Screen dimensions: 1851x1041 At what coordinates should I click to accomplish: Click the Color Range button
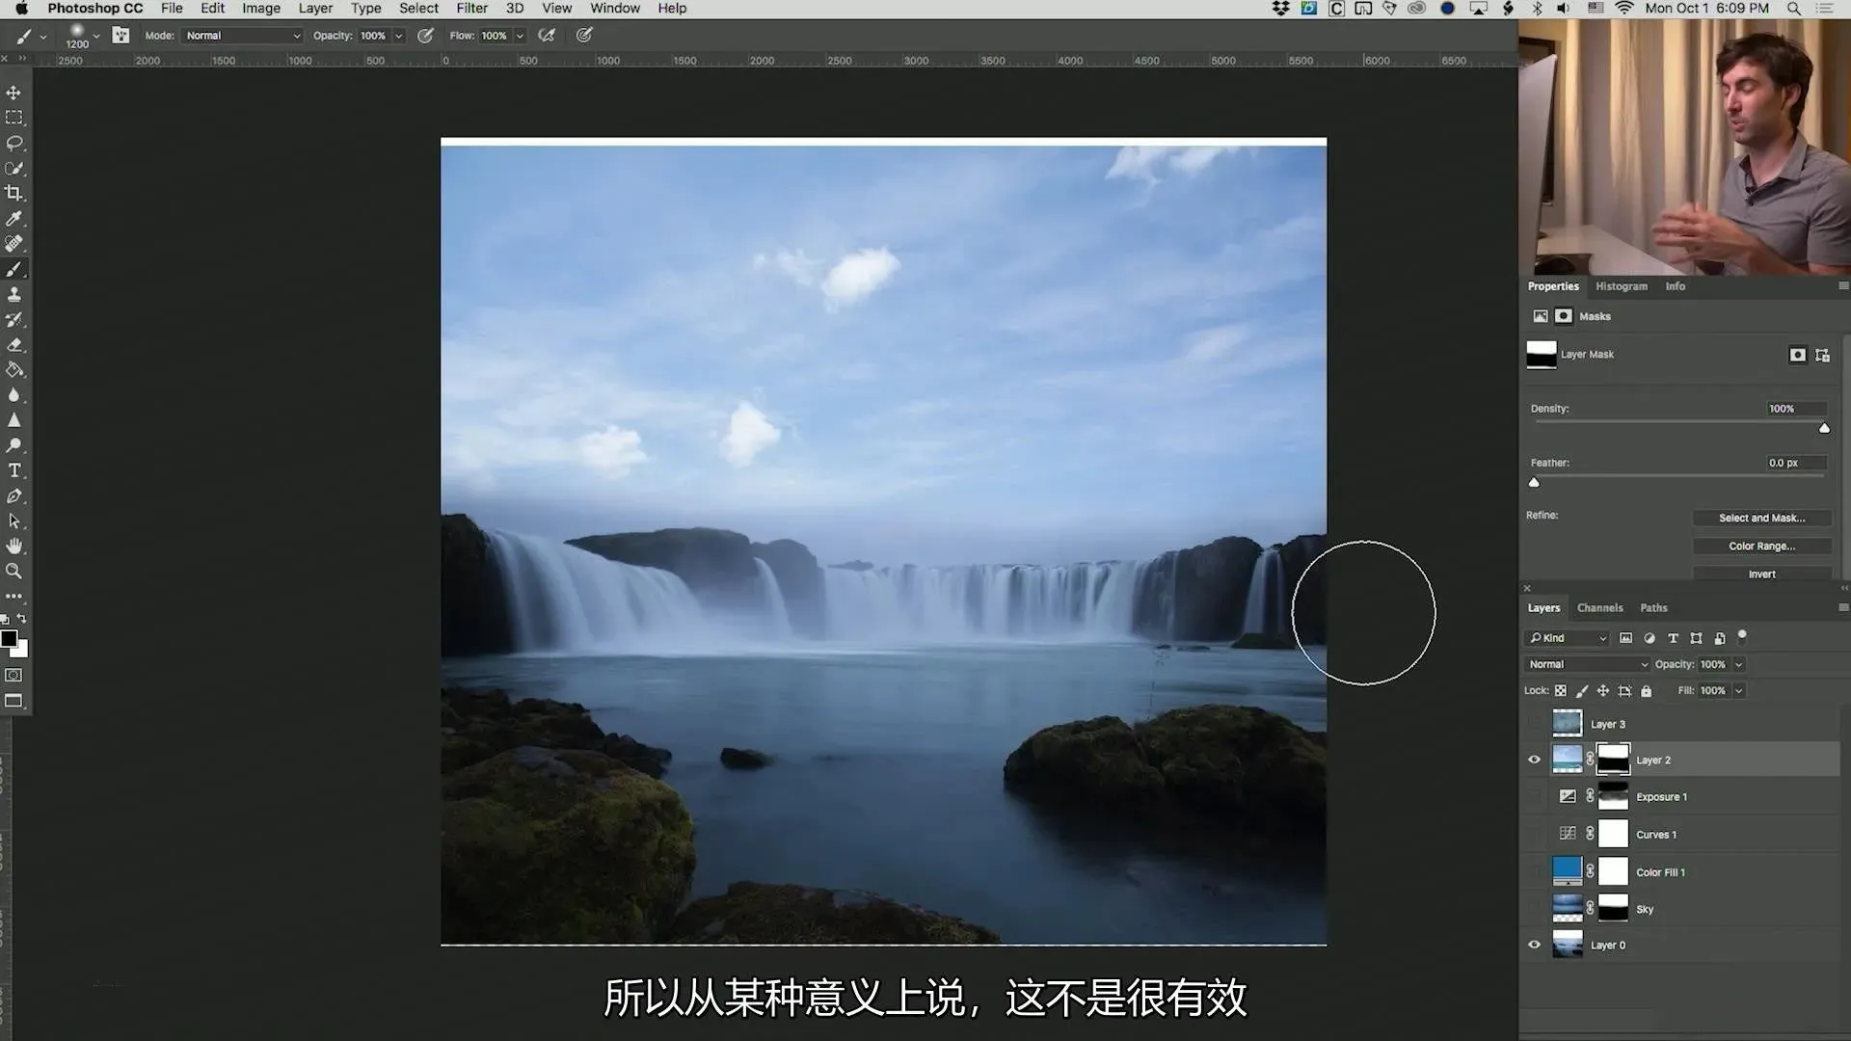(1761, 546)
